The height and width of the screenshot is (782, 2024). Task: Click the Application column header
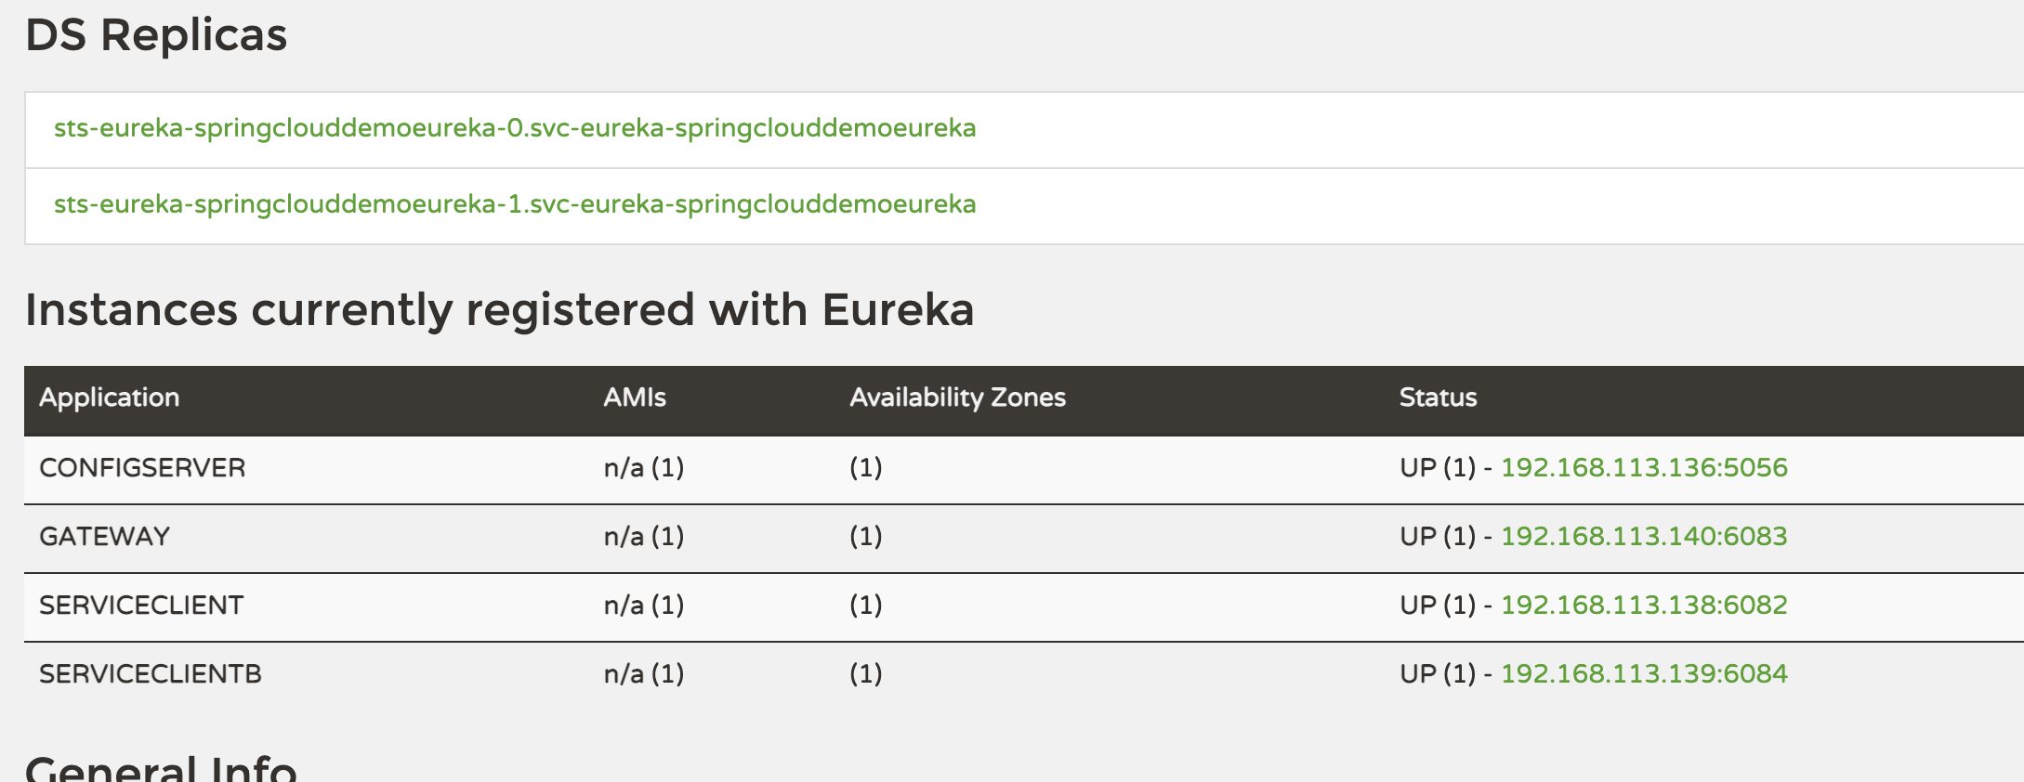(110, 398)
